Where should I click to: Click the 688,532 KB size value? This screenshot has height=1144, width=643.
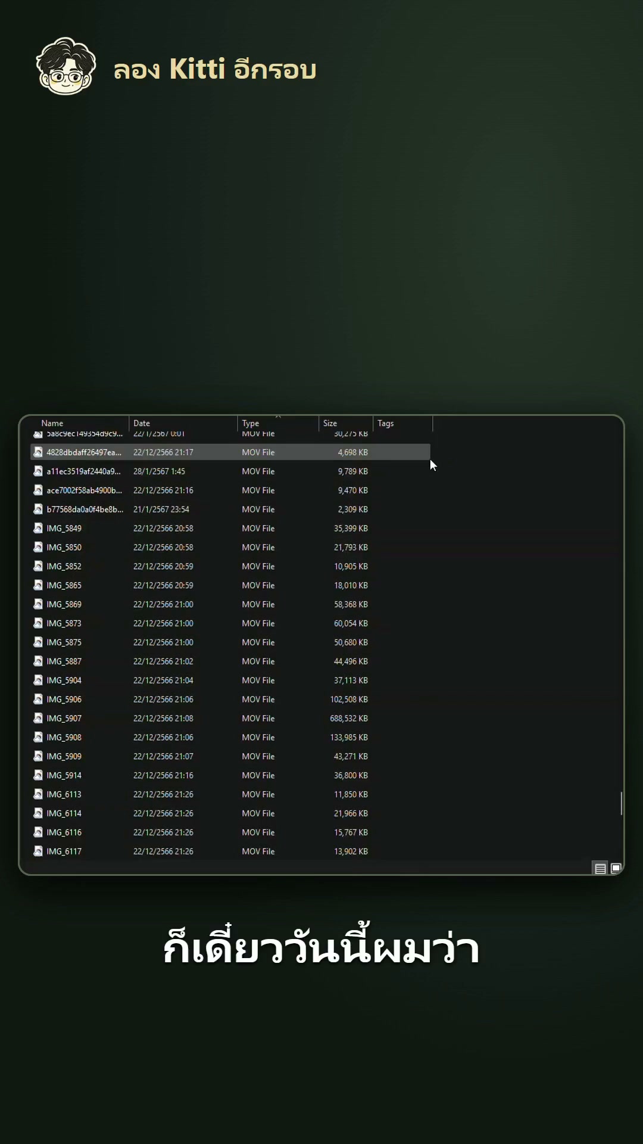pos(349,719)
